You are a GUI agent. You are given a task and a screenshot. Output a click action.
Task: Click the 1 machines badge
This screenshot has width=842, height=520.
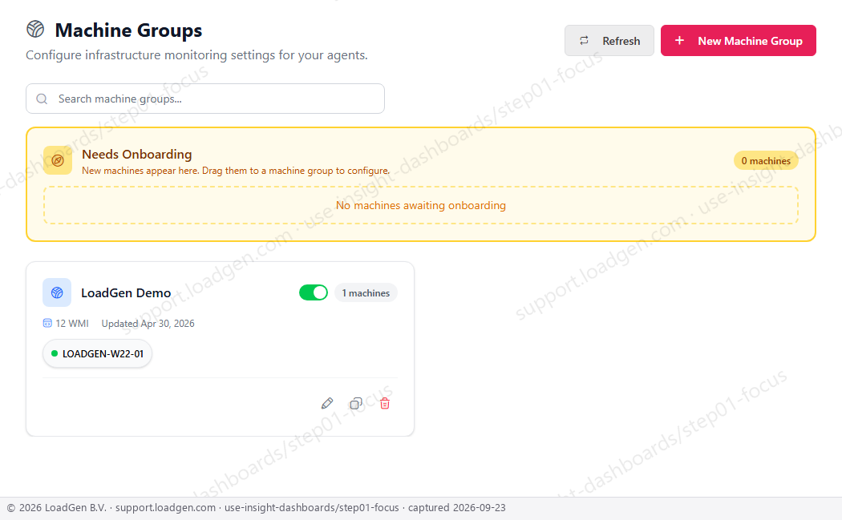click(x=366, y=293)
